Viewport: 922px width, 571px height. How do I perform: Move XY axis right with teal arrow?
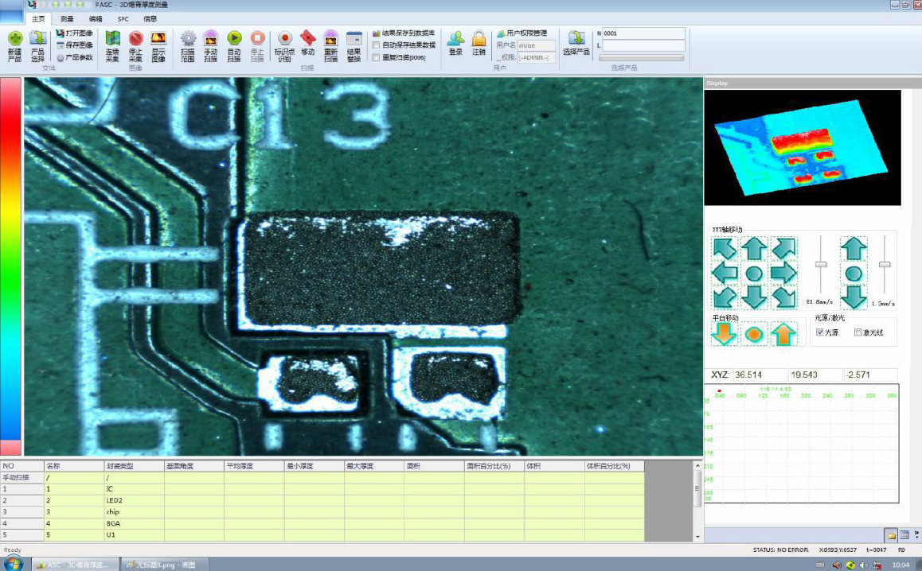coord(783,273)
